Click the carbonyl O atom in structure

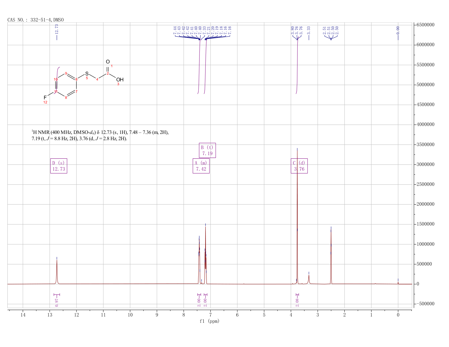click(x=108, y=62)
